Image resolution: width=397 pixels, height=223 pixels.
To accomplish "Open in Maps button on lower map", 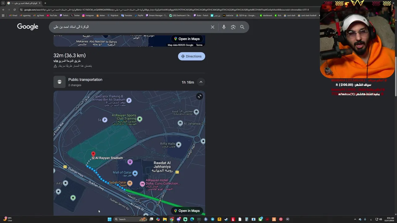I will (x=186, y=211).
